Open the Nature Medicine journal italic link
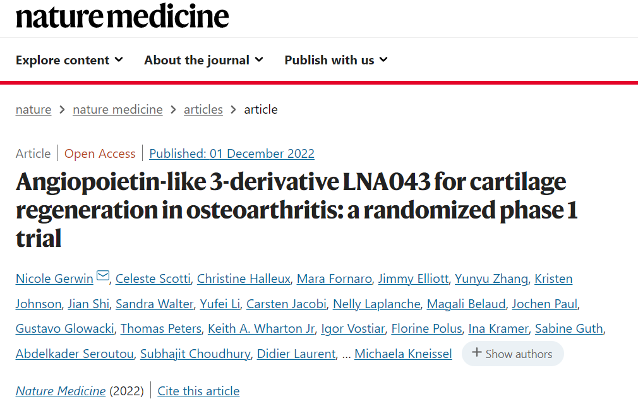This screenshot has width=638, height=406. (61, 391)
